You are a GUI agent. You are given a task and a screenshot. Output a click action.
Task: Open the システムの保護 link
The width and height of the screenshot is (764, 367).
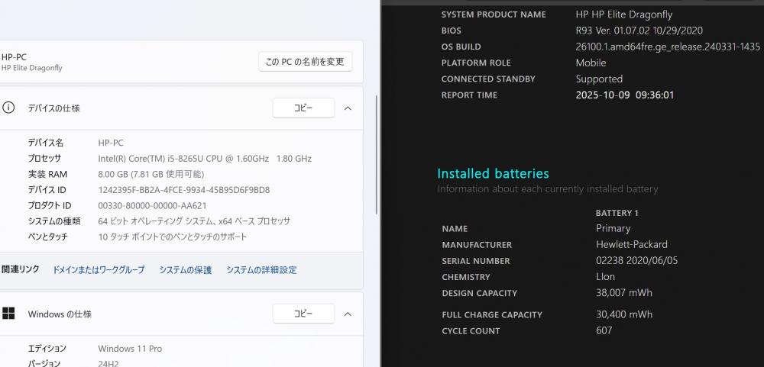tap(185, 269)
